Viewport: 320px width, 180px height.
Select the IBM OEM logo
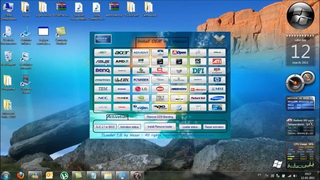102,89
